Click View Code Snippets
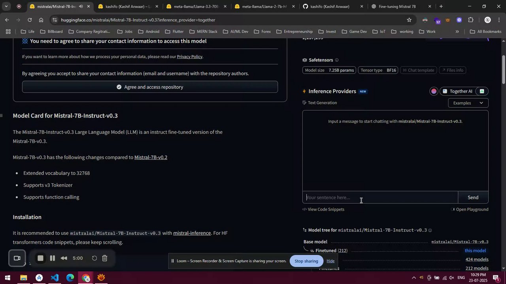Viewport: 506px width, 284px height. tap(323, 209)
